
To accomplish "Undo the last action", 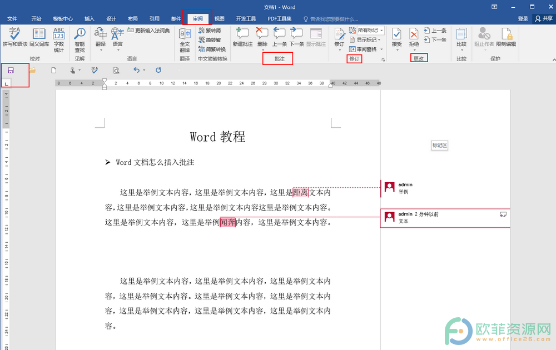I will click(137, 70).
